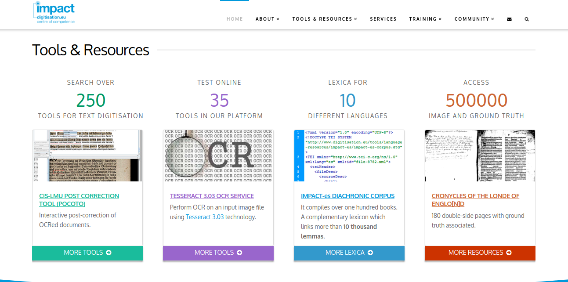The width and height of the screenshot is (568, 282).
Task: Open the envelope contact icon
Action: pos(509,19)
